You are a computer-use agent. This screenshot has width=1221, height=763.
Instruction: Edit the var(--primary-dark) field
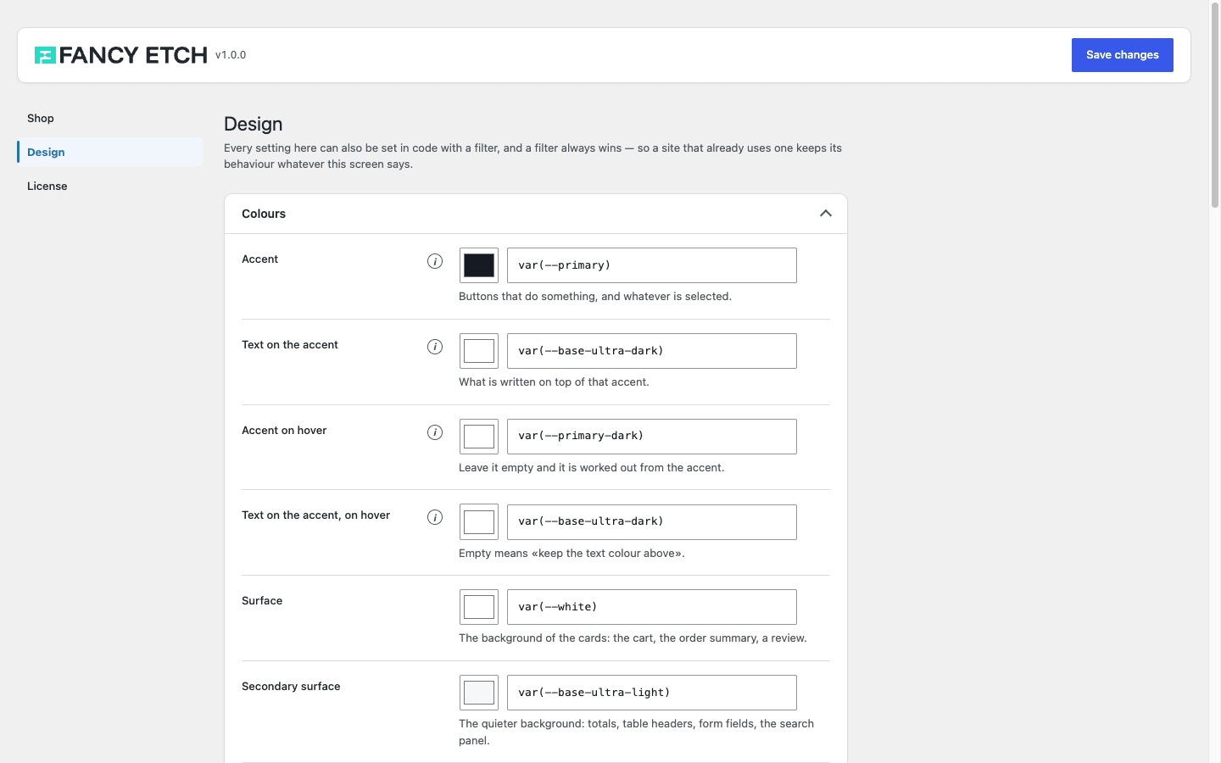652,437
